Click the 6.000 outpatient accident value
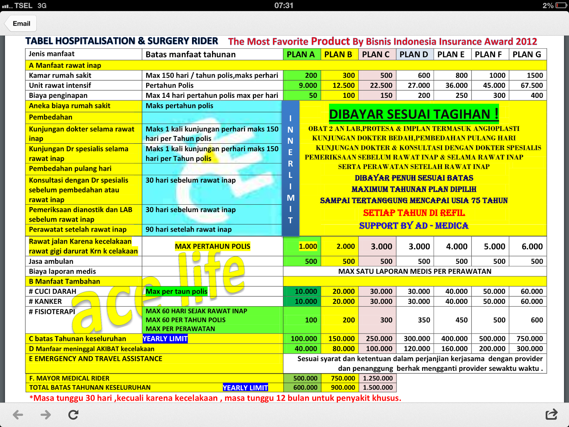 (528, 246)
